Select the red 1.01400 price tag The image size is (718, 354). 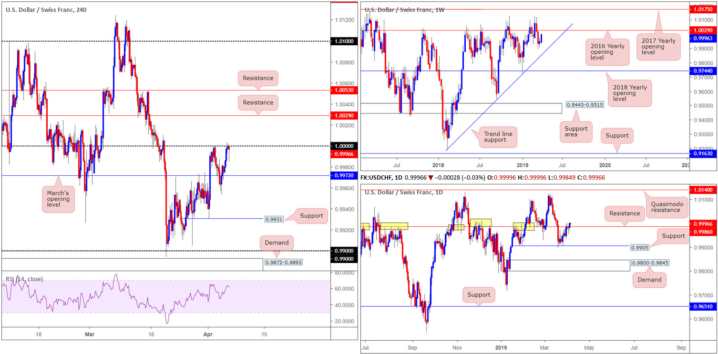703,190
